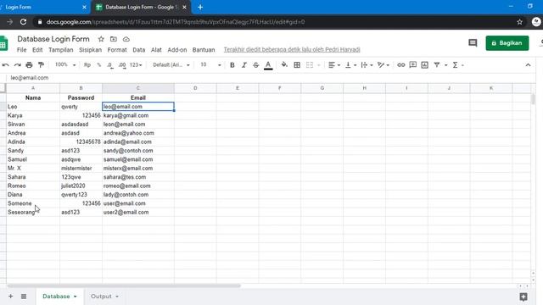The width and height of the screenshot is (543, 305).
Task: Apply percent format
Action: (x=99, y=65)
